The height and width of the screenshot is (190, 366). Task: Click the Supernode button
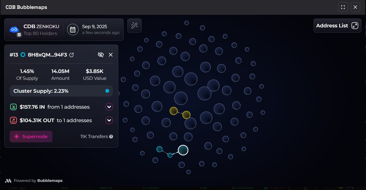(x=31, y=137)
